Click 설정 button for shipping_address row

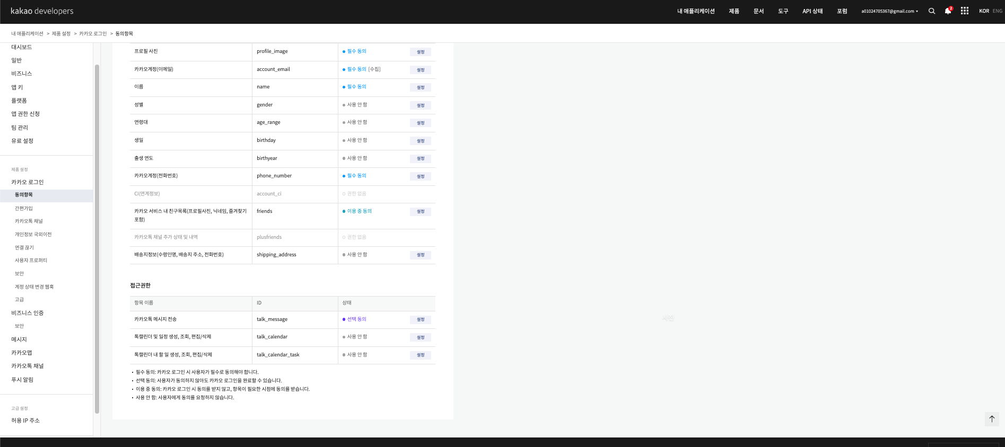point(421,255)
